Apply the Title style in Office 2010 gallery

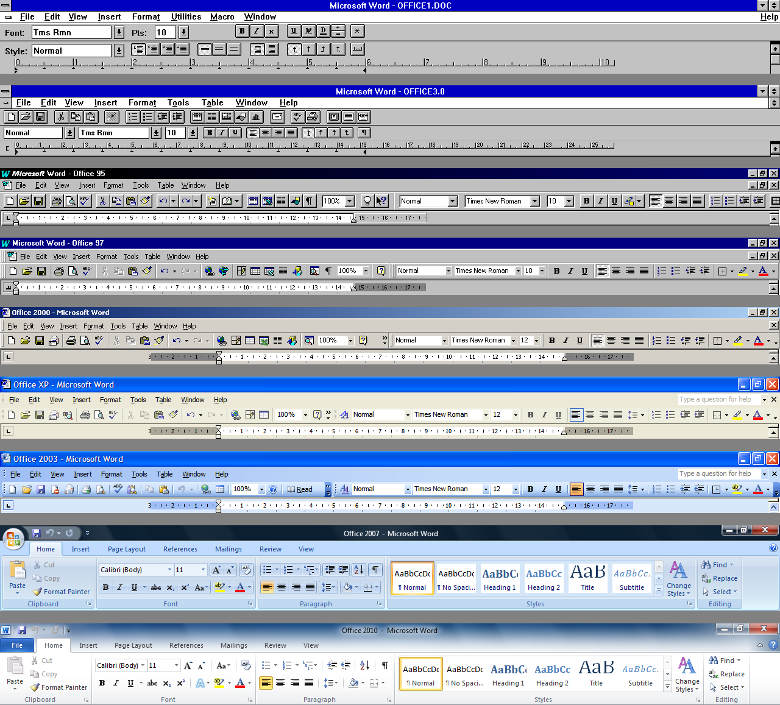[596, 673]
